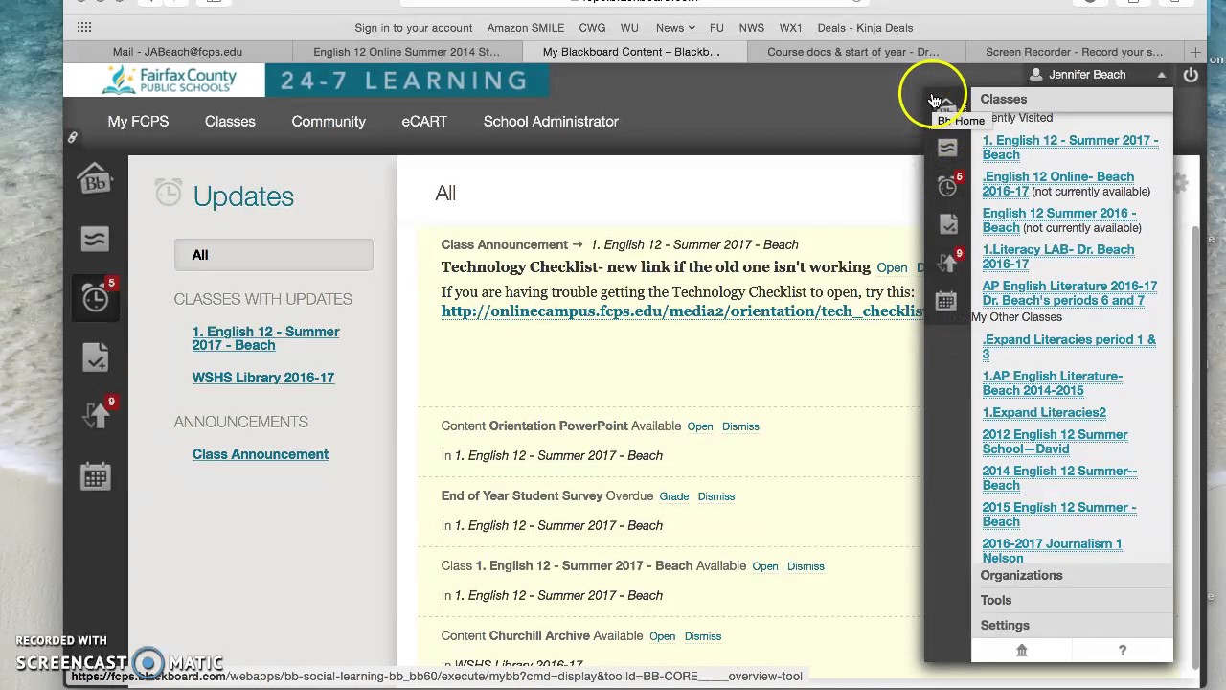Open .English 12 Online- Beach 2016-17 class

pyautogui.click(x=1057, y=184)
